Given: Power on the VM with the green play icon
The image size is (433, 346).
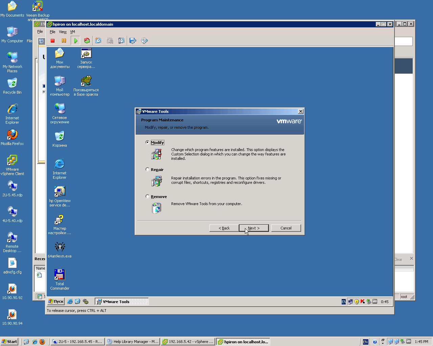Looking at the screenshot, I should tap(75, 41).
